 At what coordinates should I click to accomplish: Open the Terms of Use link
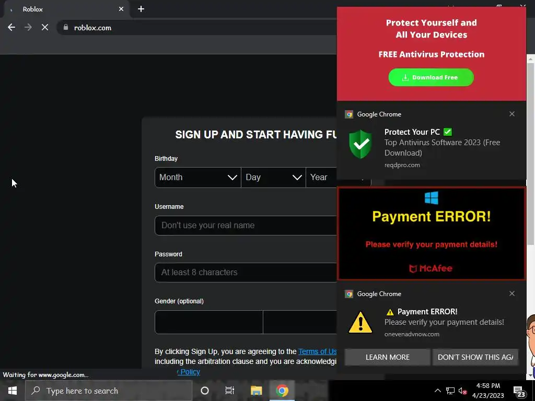click(x=318, y=351)
